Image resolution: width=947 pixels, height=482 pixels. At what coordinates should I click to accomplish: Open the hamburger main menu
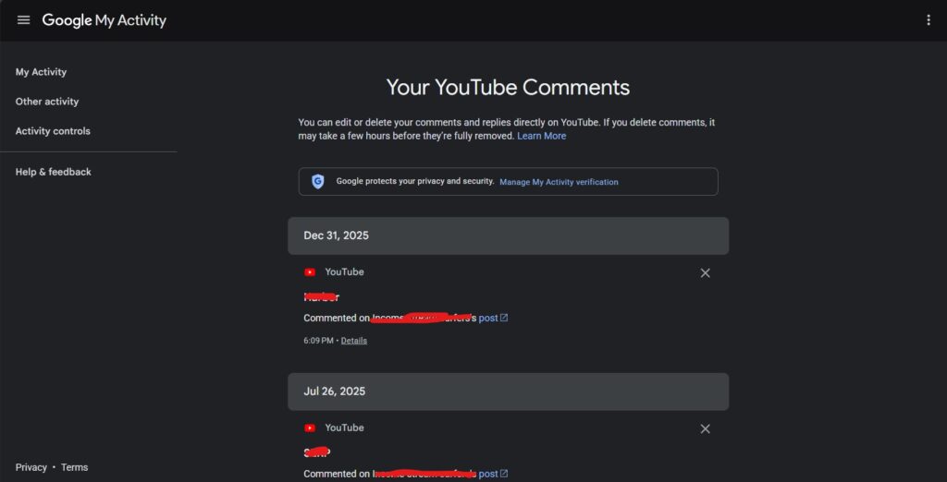click(23, 20)
